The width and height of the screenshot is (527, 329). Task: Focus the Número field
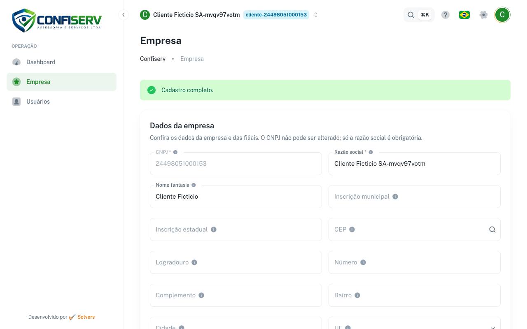coord(415,262)
